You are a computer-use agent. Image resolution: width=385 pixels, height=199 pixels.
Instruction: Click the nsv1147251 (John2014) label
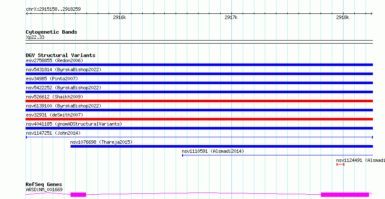click(x=53, y=133)
